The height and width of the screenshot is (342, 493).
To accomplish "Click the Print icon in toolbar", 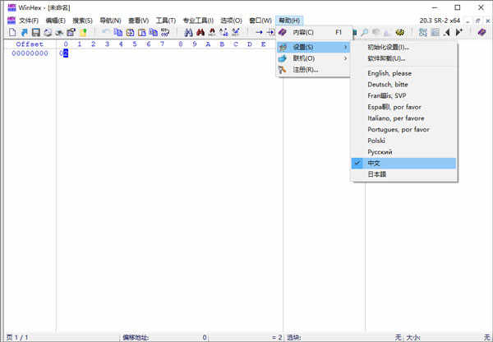I will pos(48,32).
